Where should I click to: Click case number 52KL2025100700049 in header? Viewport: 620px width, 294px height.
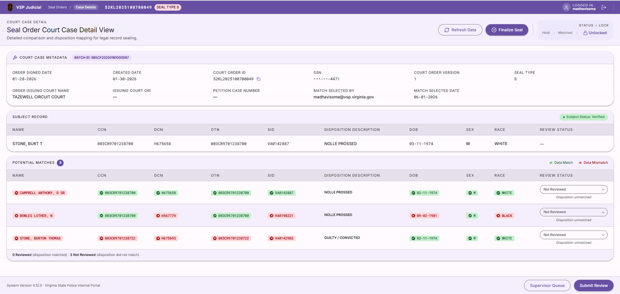point(128,7)
